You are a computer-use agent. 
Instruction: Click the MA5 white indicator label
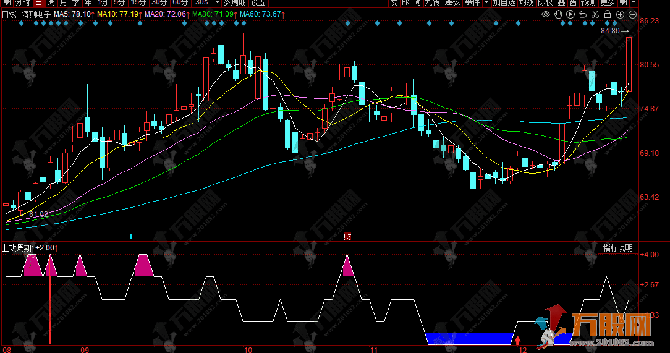(74, 14)
